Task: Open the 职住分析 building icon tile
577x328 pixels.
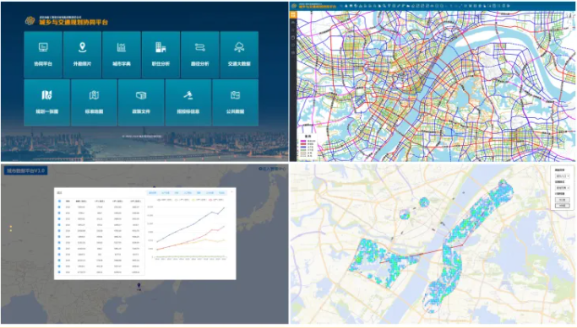Action: [161, 54]
